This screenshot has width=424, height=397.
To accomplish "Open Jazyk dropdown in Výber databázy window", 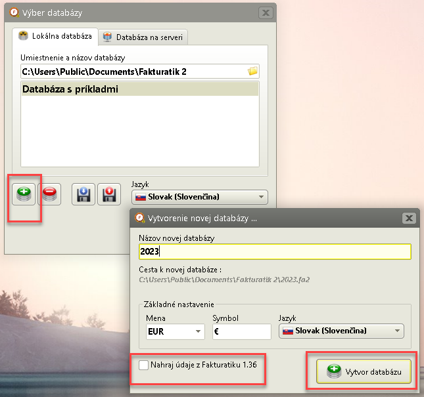I will 200,197.
